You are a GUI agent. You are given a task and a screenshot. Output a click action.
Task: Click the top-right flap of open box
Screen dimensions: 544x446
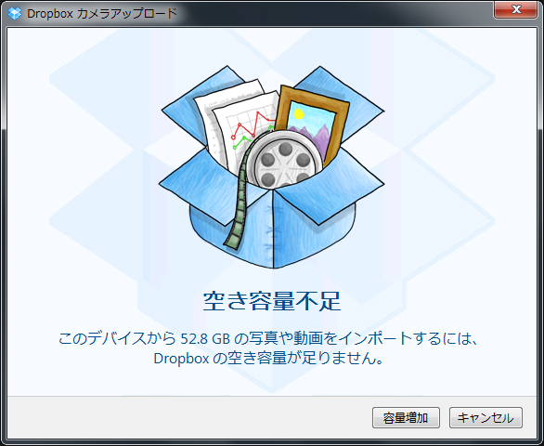343,100
